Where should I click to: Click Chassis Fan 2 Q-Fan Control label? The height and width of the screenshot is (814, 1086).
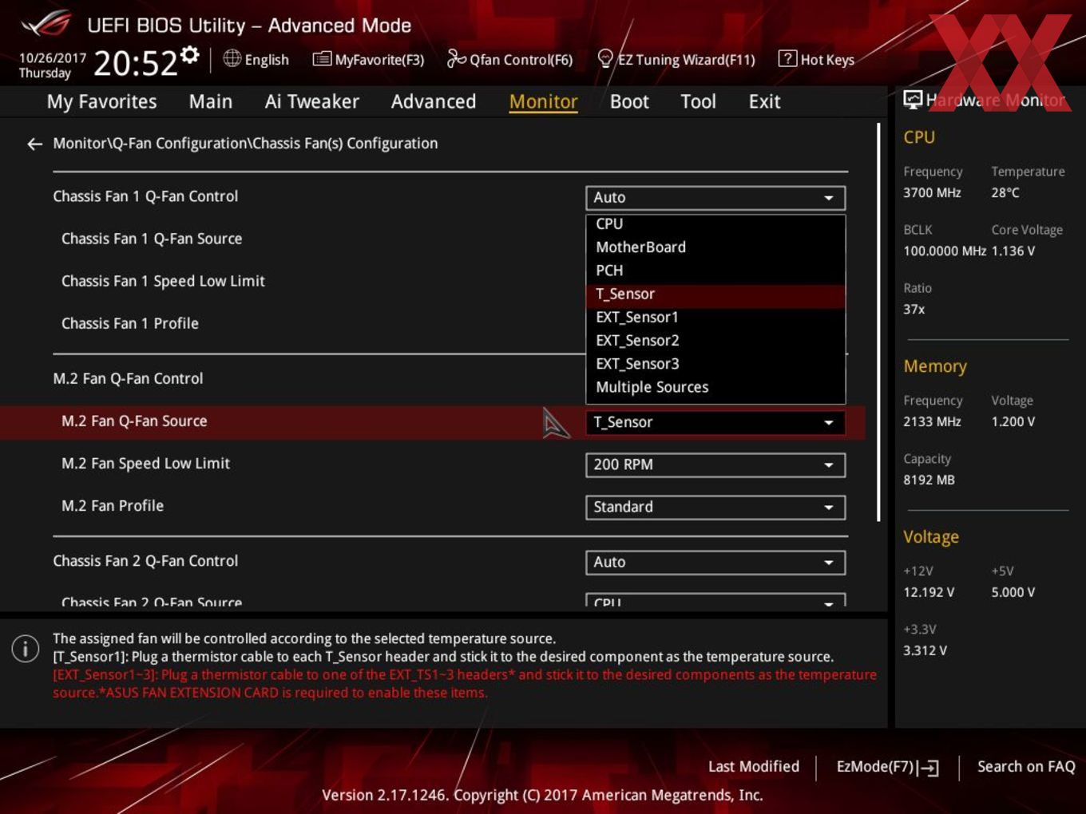coord(145,561)
